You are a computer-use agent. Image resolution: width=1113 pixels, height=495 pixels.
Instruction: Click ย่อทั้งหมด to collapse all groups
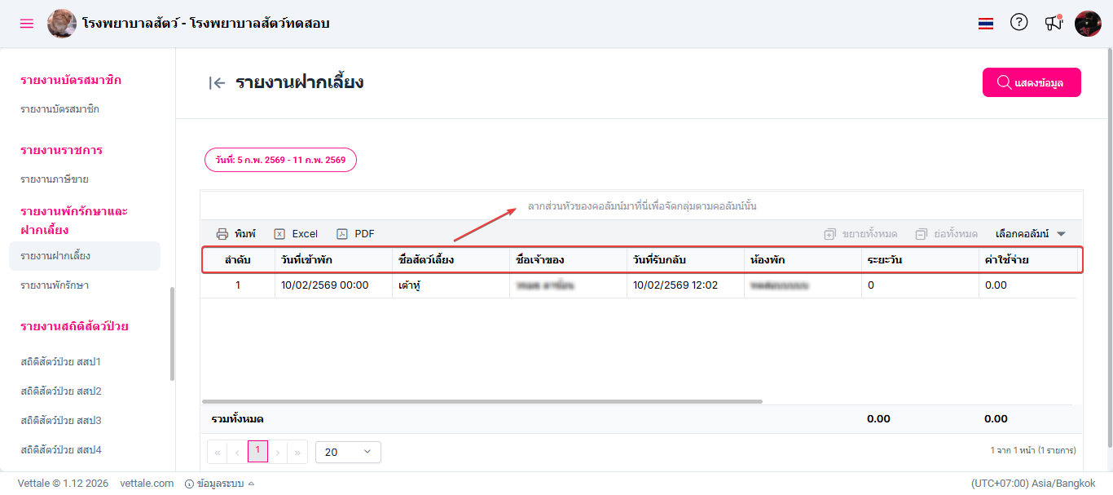coord(946,234)
